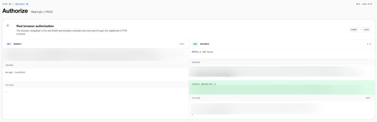Copy the response payload
The height and width of the screenshot is (122, 377).
click(x=368, y=98)
